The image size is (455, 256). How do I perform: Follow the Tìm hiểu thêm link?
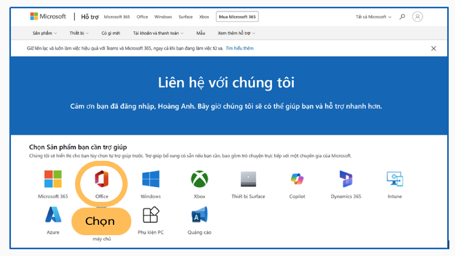click(240, 48)
